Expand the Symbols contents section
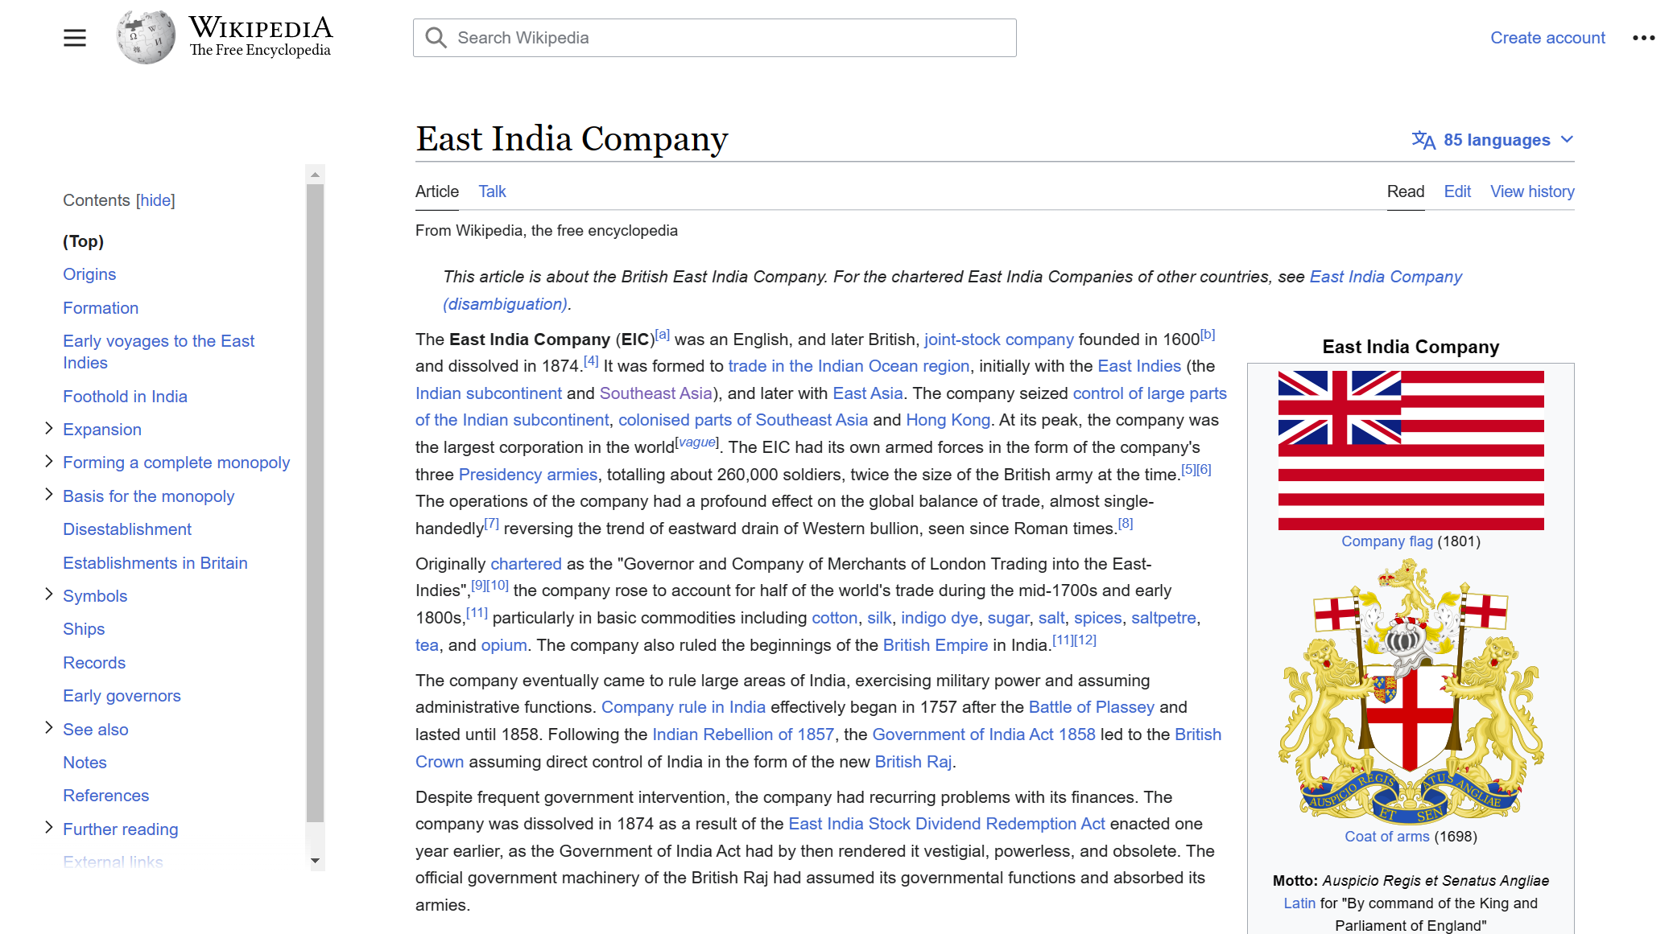 [49, 595]
